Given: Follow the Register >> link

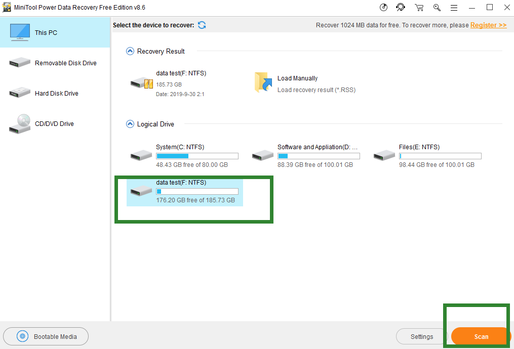Looking at the screenshot, I should (x=489, y=25).
